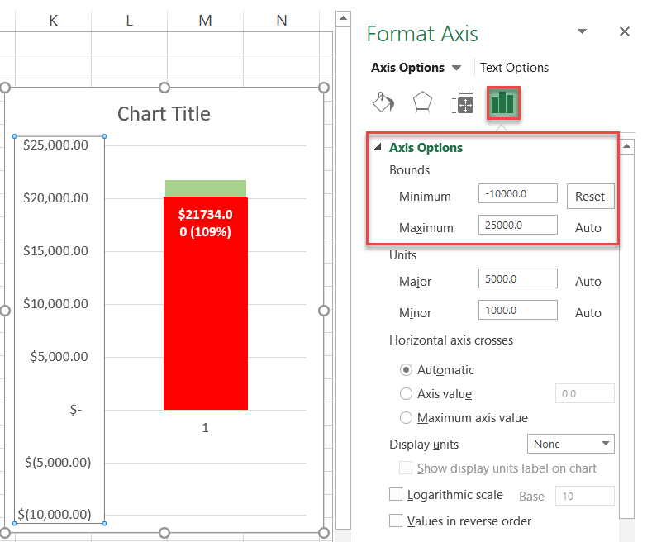Click the Maximum bound input field
Screen dimensions: 647x542
coord(517,226)
